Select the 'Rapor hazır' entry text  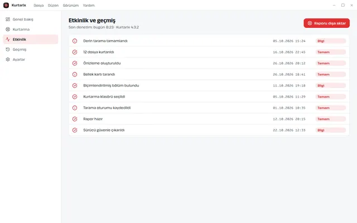93,119
